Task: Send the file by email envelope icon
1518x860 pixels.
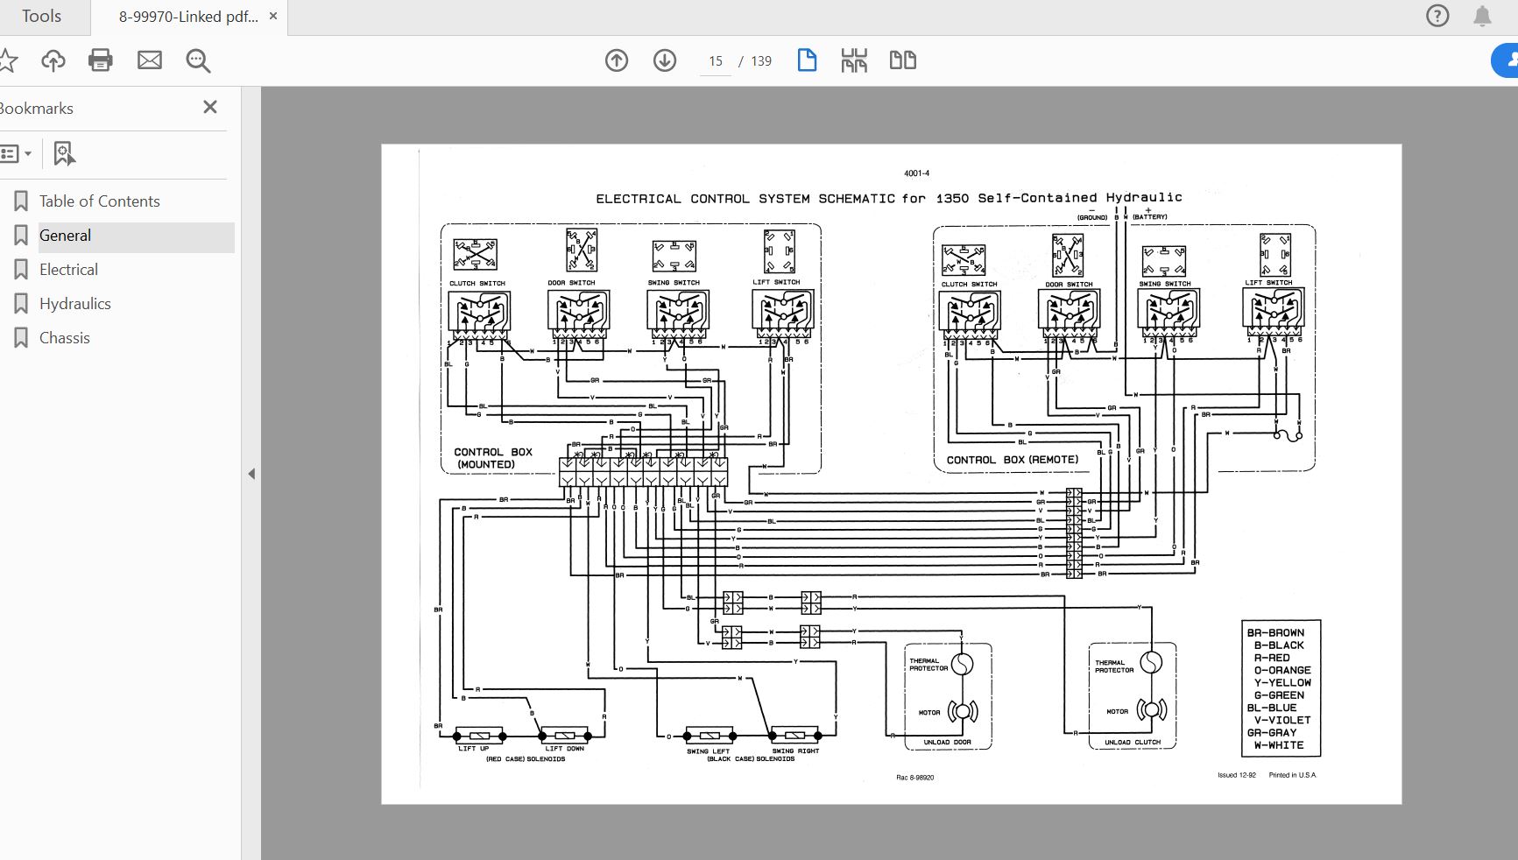Action: (150, 60)
